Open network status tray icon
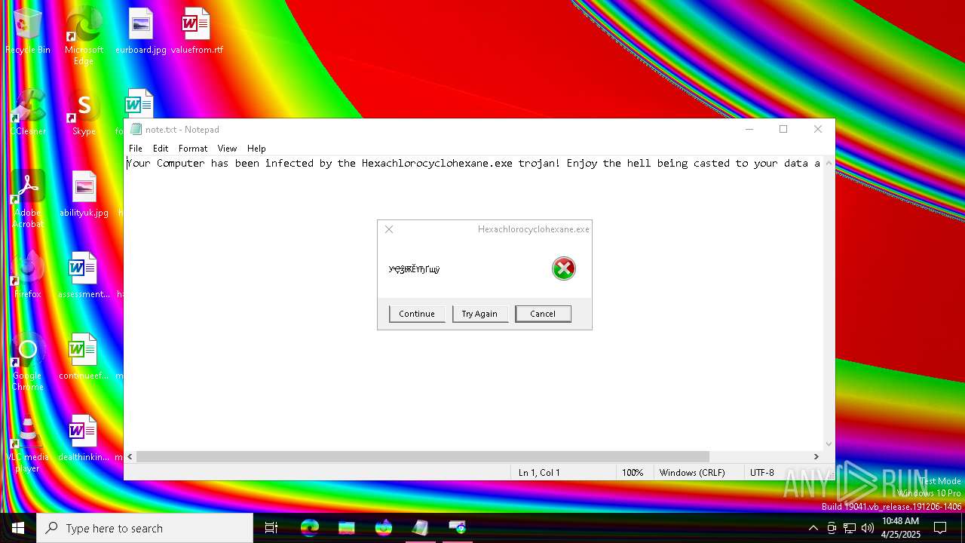Image resolution: width=965 pixels, height=543 pixels. tap(850, 528)
